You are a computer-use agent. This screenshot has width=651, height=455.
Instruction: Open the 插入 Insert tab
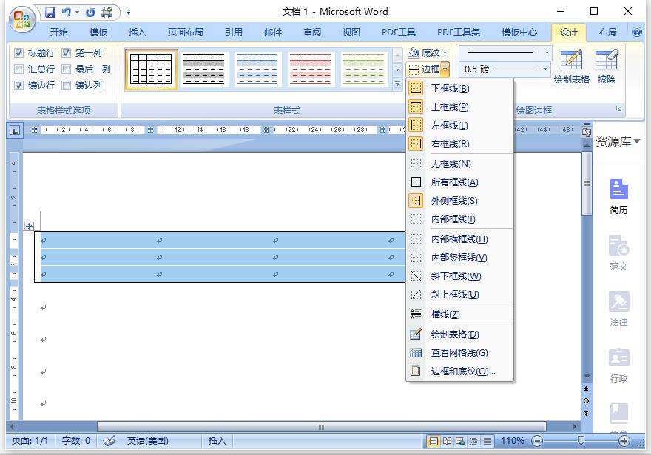(x=138, y=32)
